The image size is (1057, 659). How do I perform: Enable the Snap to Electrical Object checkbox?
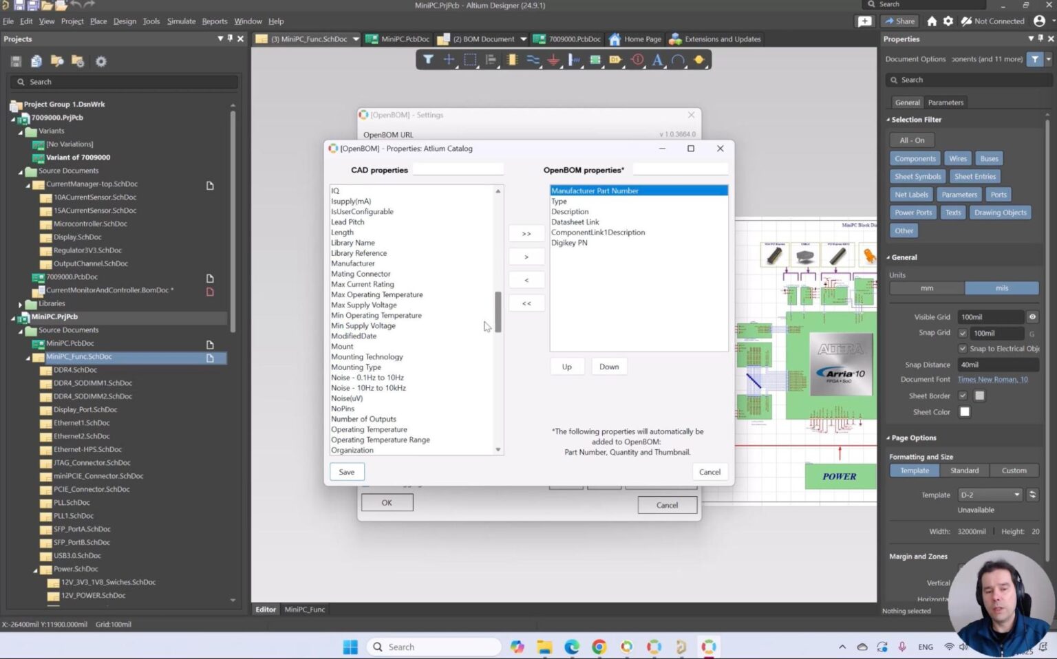pos(962,349)
